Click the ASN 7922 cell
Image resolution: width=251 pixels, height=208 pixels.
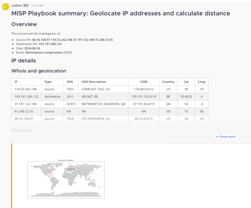[x=71, y=89]
